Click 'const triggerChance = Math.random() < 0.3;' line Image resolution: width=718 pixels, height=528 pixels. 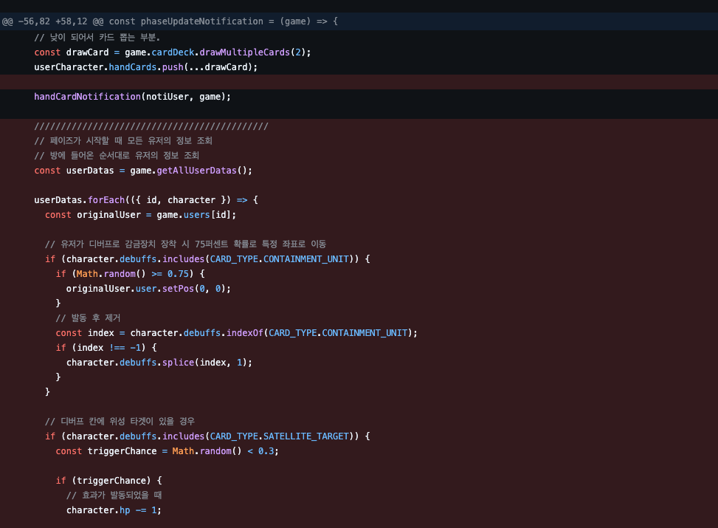point(167,451)
